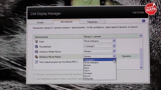This screenshot has width=161, height=90.
Task: Select the Thunderbird row label
Action: [45, 47]
